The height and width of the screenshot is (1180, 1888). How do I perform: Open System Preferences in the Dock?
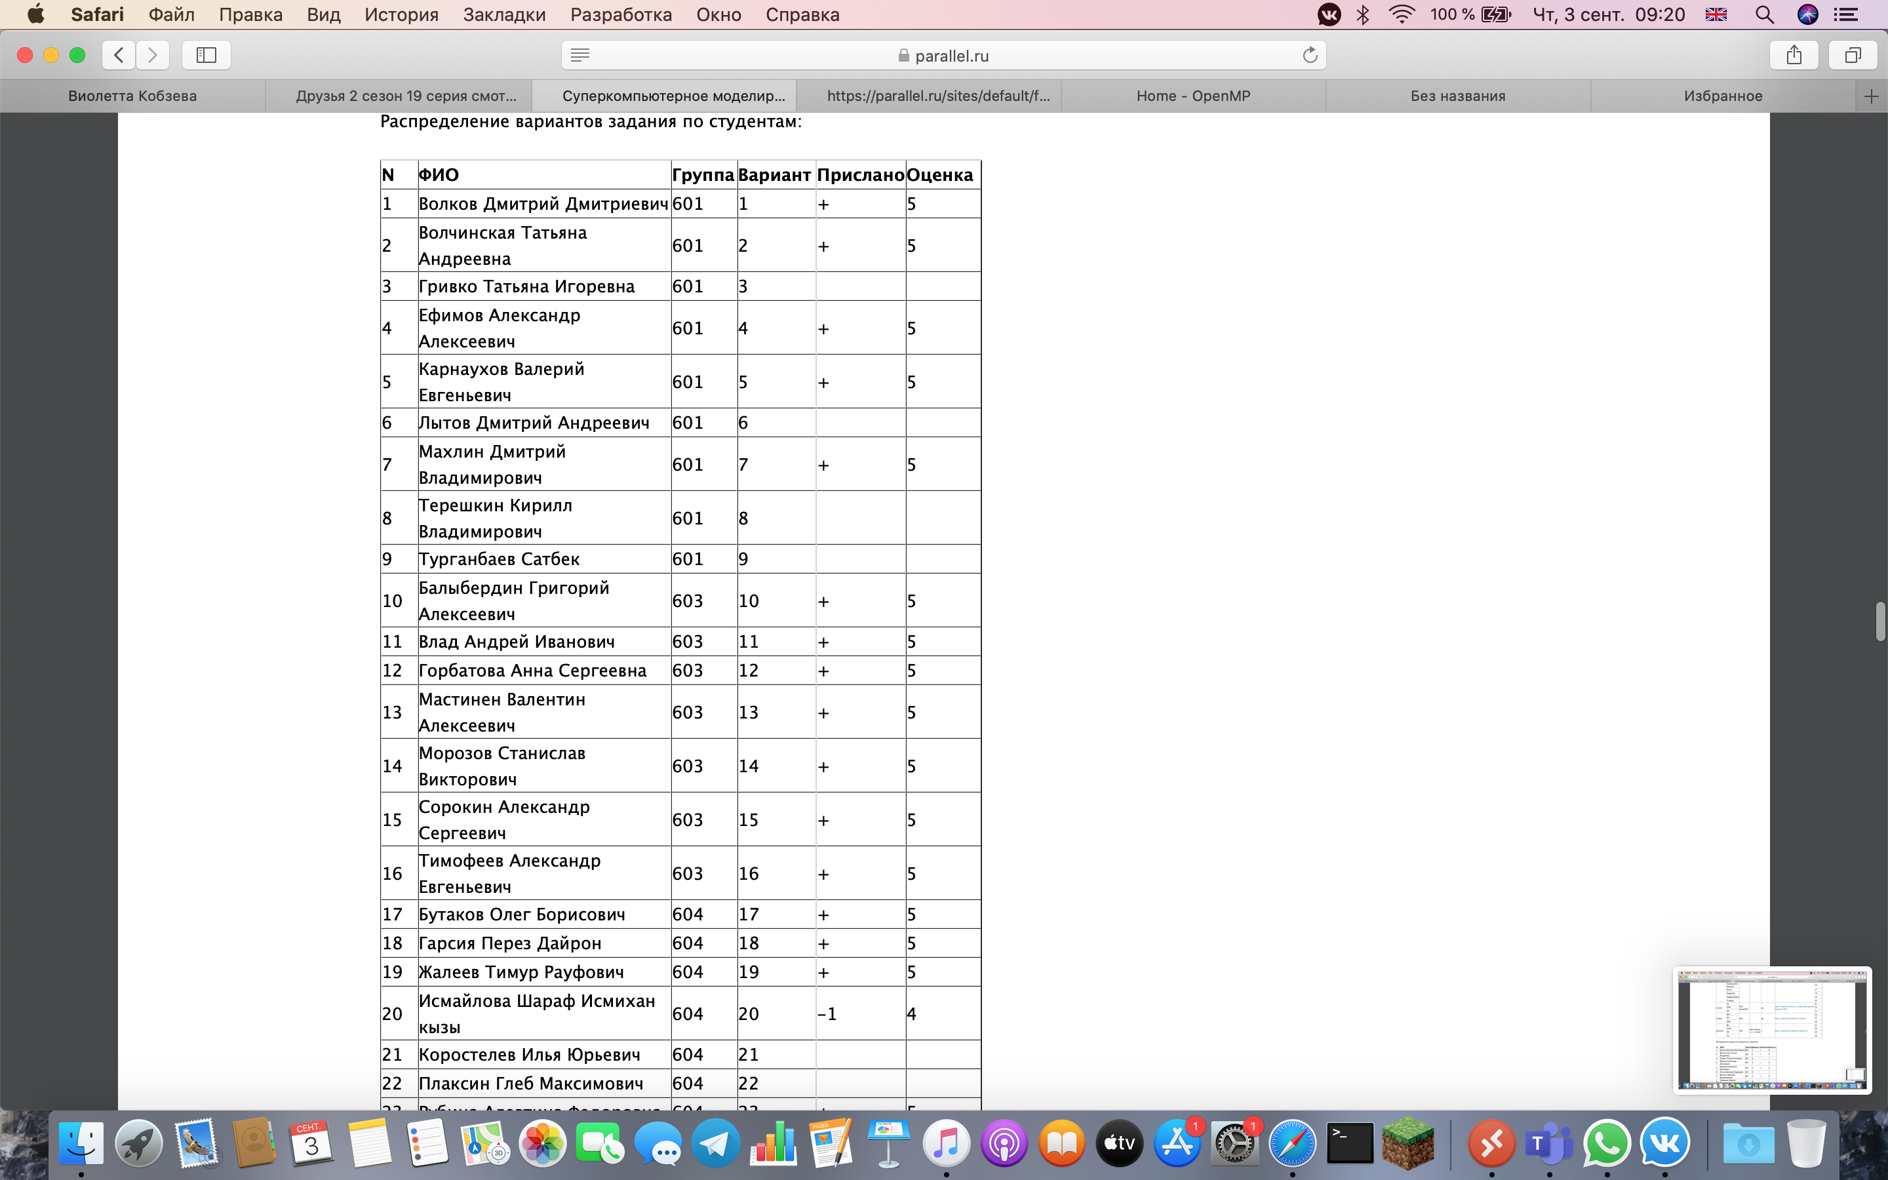pos(1235,1143)
